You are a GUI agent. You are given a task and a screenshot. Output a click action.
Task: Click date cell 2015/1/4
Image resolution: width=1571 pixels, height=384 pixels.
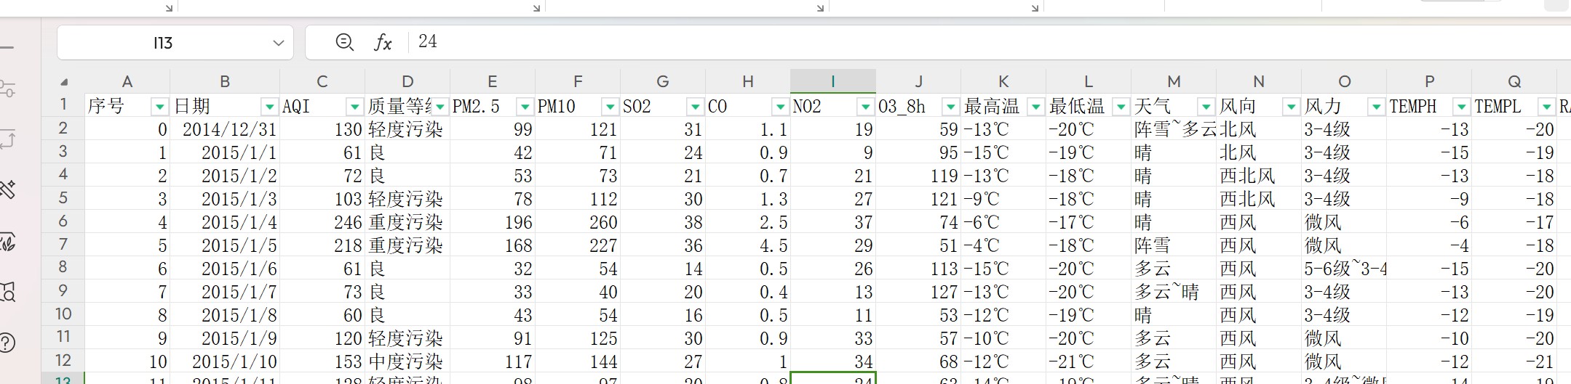(225, 222)
